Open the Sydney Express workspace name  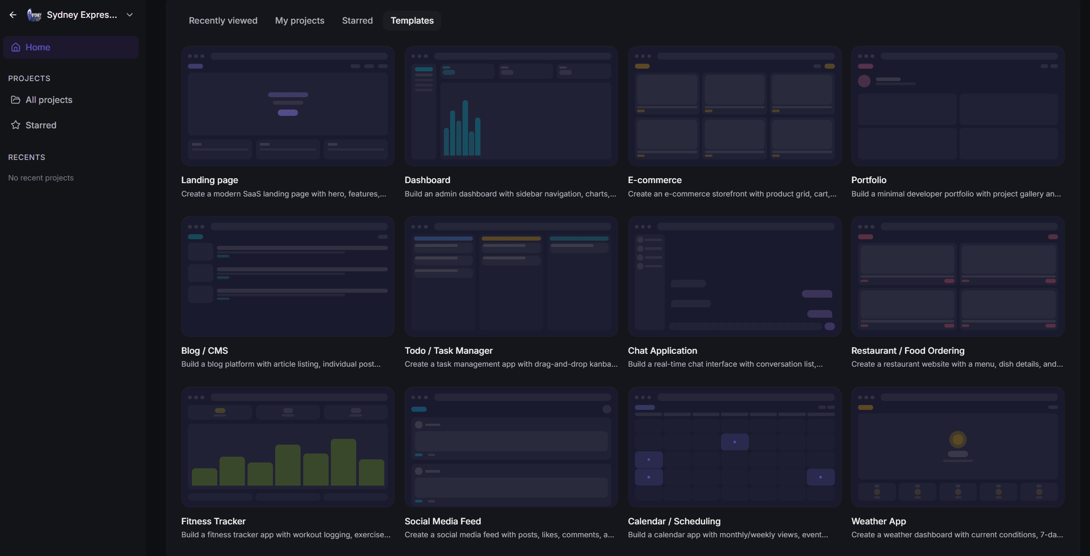coord(82,15)
